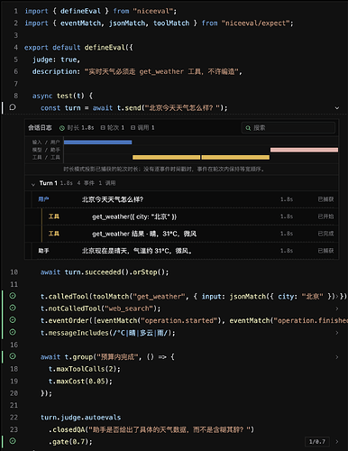Open the get_weather 结果 tool row
This screenshot has height=451, width=348.
[181, 234]
